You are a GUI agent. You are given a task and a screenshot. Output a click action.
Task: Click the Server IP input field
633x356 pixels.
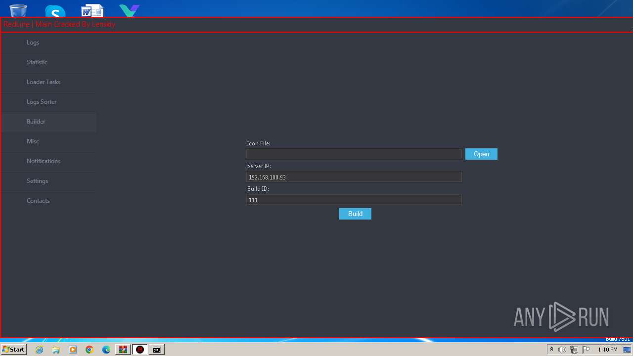354,177
